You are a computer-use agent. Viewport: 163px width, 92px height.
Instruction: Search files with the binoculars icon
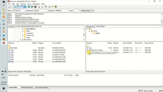[x=56, y=7]
